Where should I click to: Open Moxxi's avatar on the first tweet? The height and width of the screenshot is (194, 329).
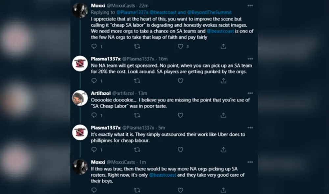(80, 11)
